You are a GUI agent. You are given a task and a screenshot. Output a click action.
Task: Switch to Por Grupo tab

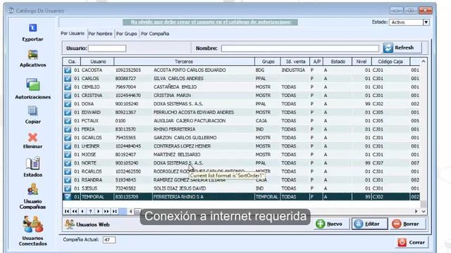(x=127, y=34)
